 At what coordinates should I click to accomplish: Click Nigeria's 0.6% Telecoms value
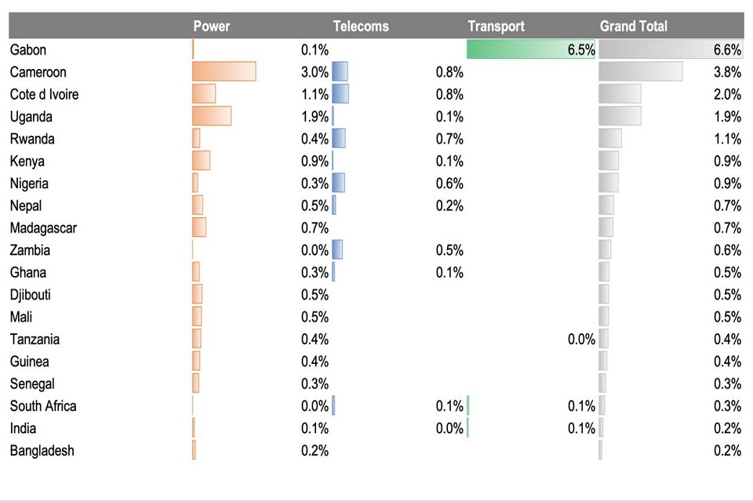coord(449,184)
